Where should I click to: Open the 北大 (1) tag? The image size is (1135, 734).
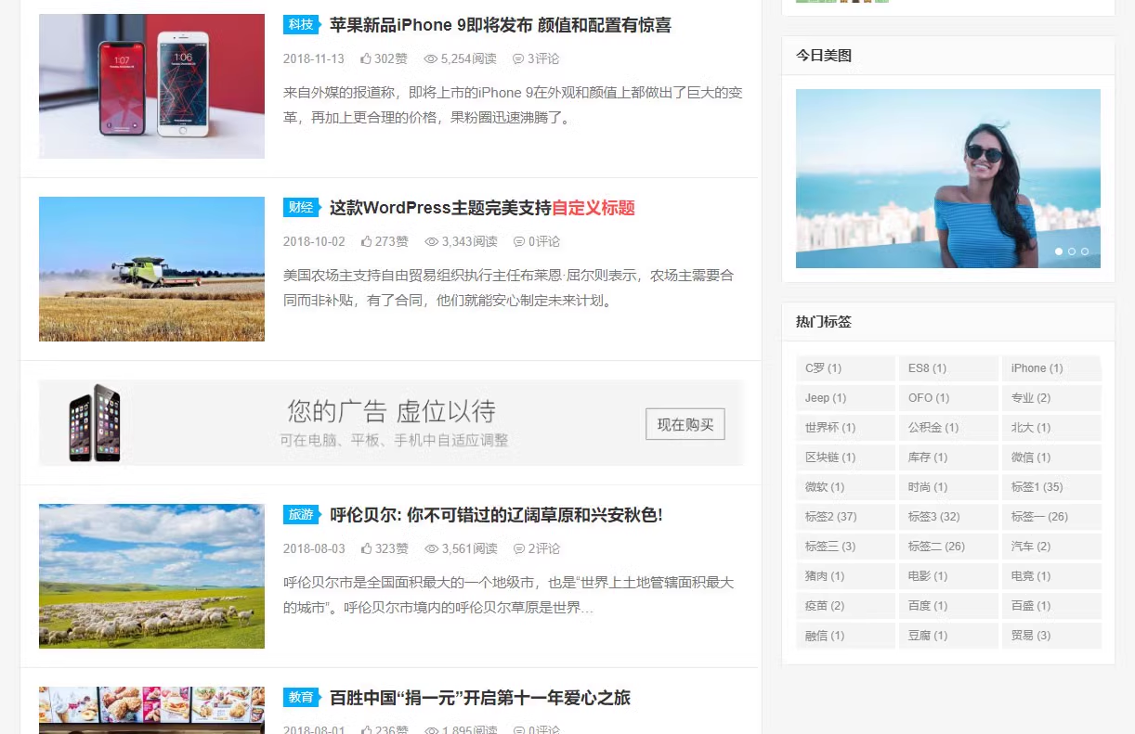[x=1051, y=428]
